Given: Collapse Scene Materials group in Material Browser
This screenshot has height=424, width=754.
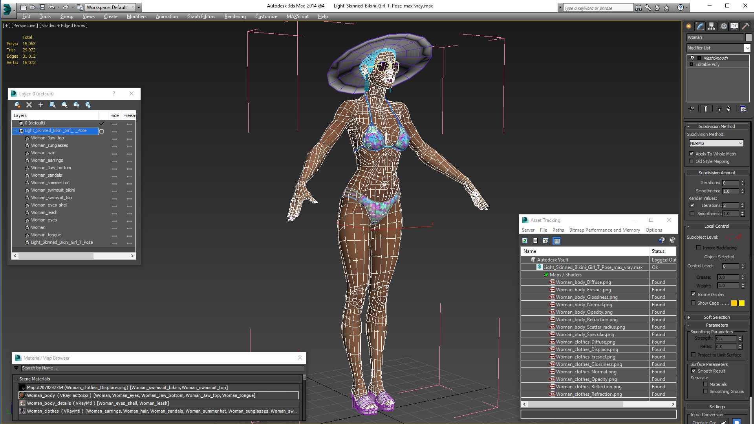Looking at the screenshot, I should pos(16,379).
